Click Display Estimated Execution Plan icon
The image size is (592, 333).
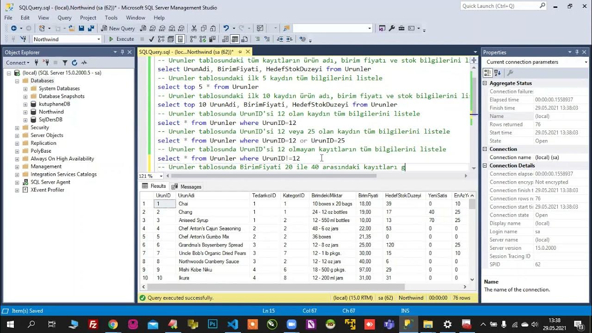pyautogui.click(x=161, y=39)
